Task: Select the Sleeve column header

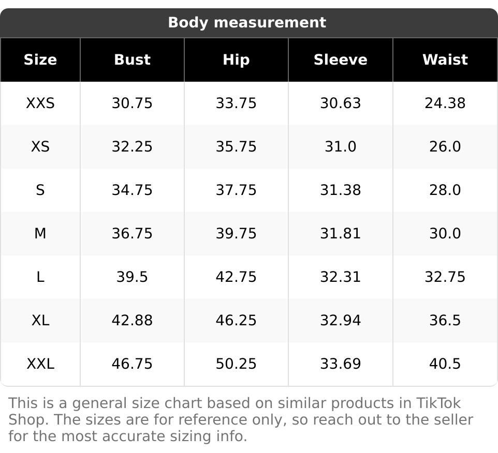Action: 340,60
